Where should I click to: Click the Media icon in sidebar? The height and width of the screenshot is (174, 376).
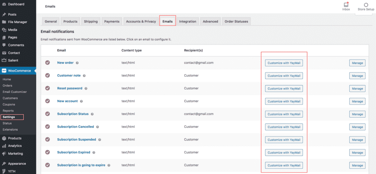[4, 30]
